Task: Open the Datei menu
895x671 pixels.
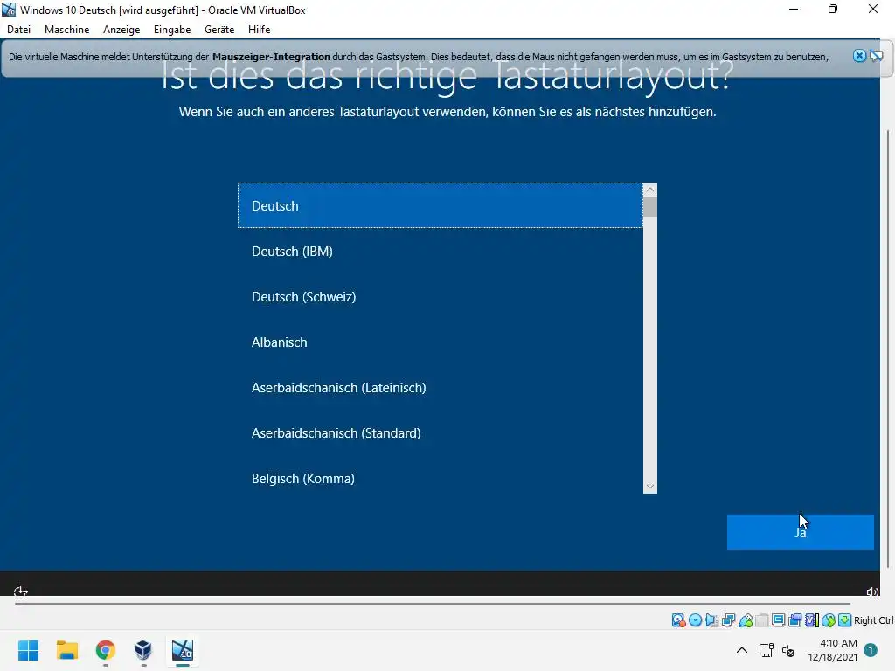Action: coord(19,29)
